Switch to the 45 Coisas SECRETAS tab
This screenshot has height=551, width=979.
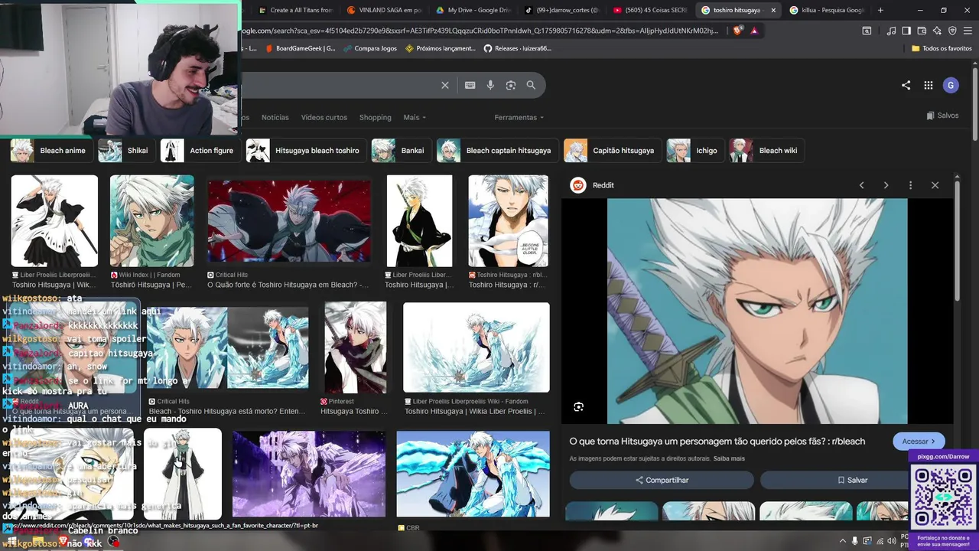649,10
